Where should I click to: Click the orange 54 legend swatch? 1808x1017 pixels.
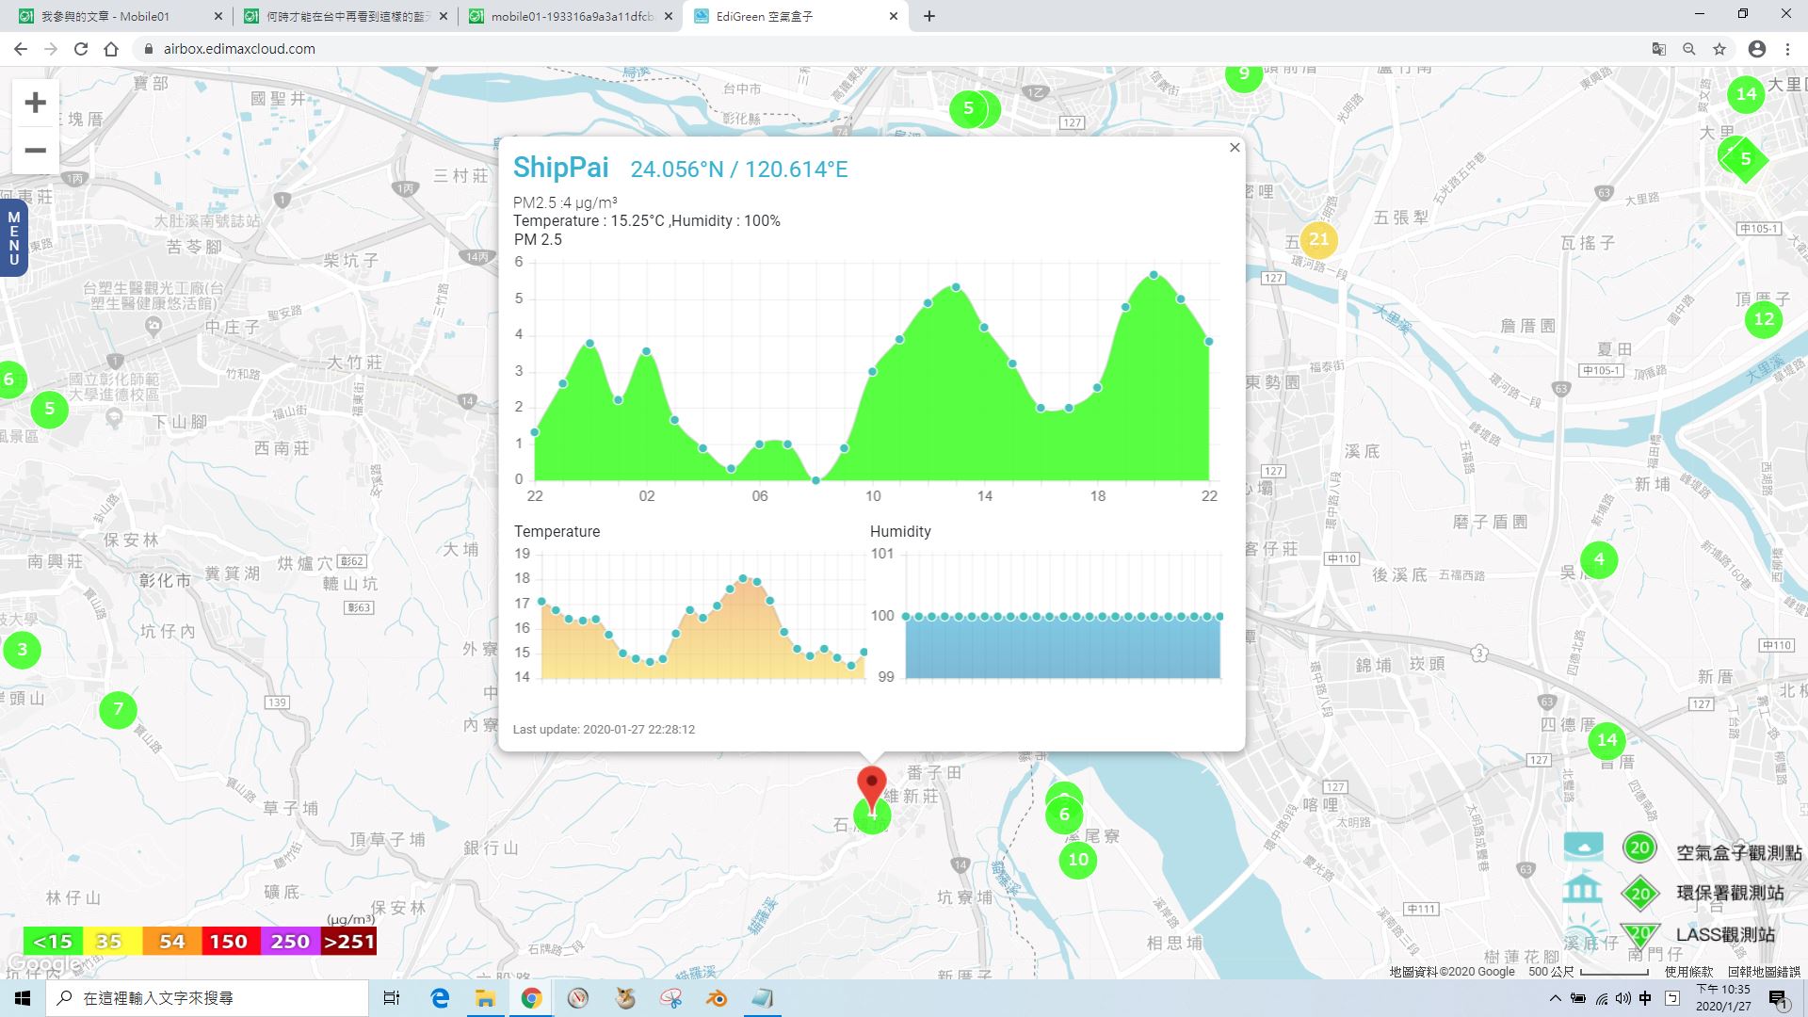tap(171, 941)
